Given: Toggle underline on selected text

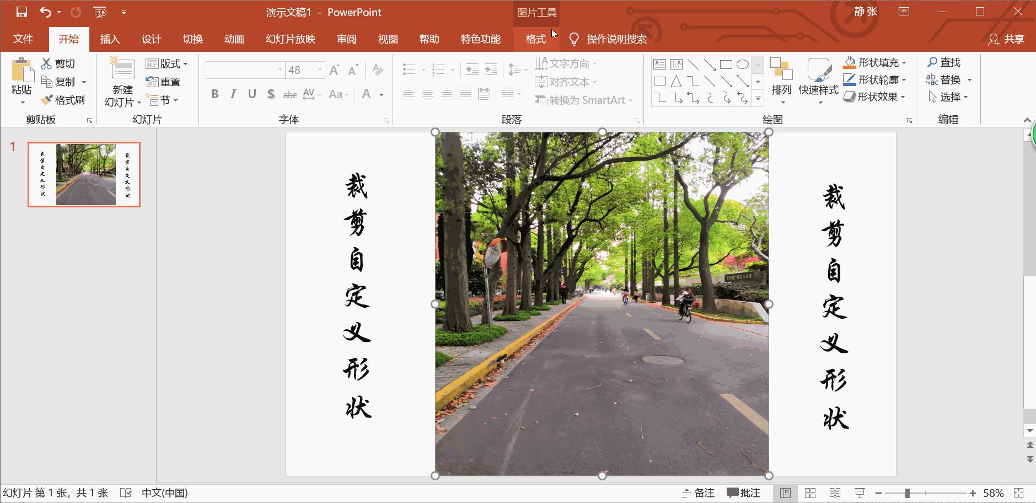Looking at the screenshot, I should [251, 94].
